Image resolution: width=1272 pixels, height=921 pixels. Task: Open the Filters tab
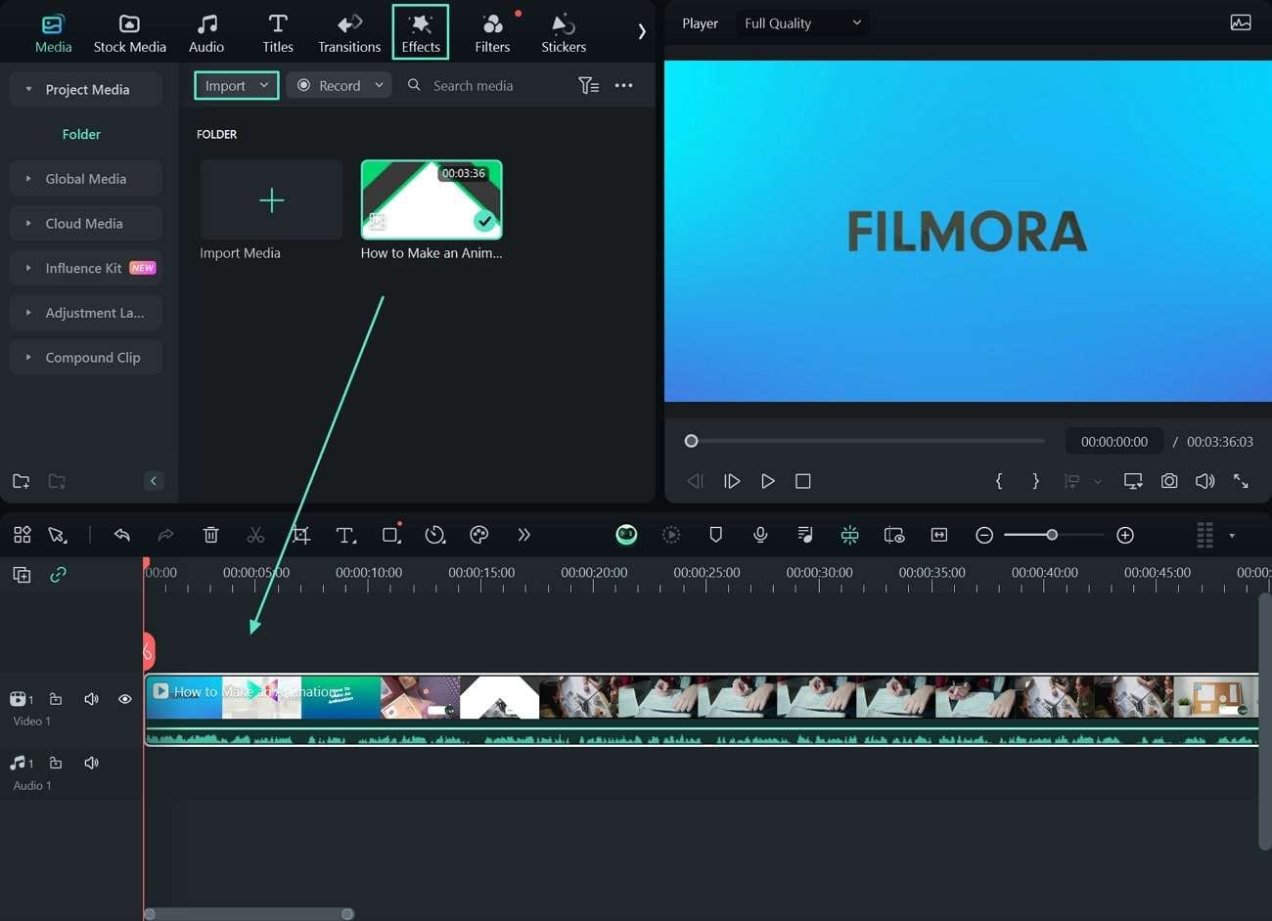[492, 33]
